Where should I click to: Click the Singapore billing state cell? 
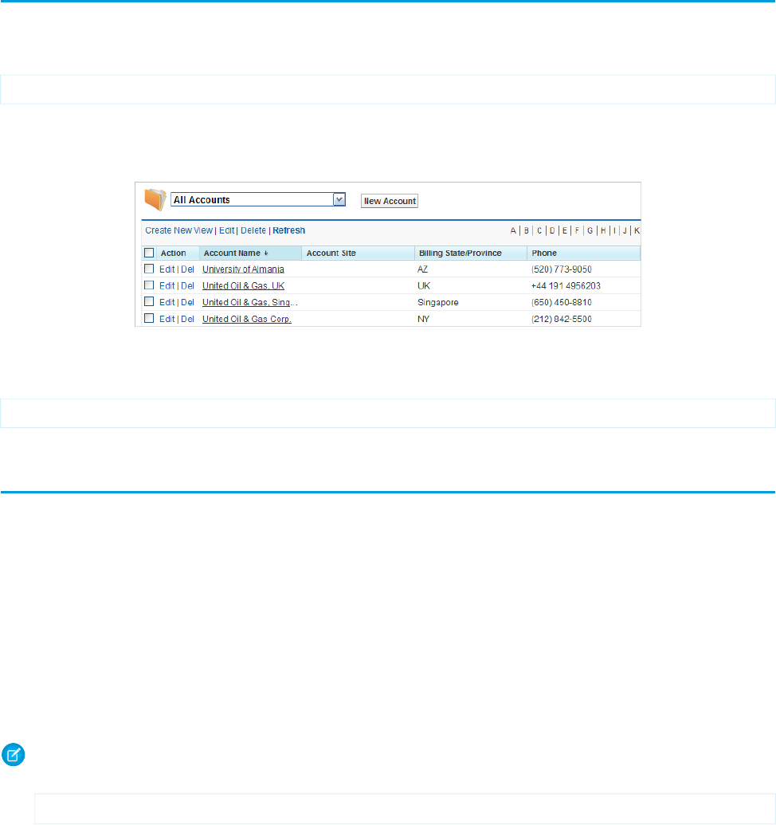[x=438, y=303]
